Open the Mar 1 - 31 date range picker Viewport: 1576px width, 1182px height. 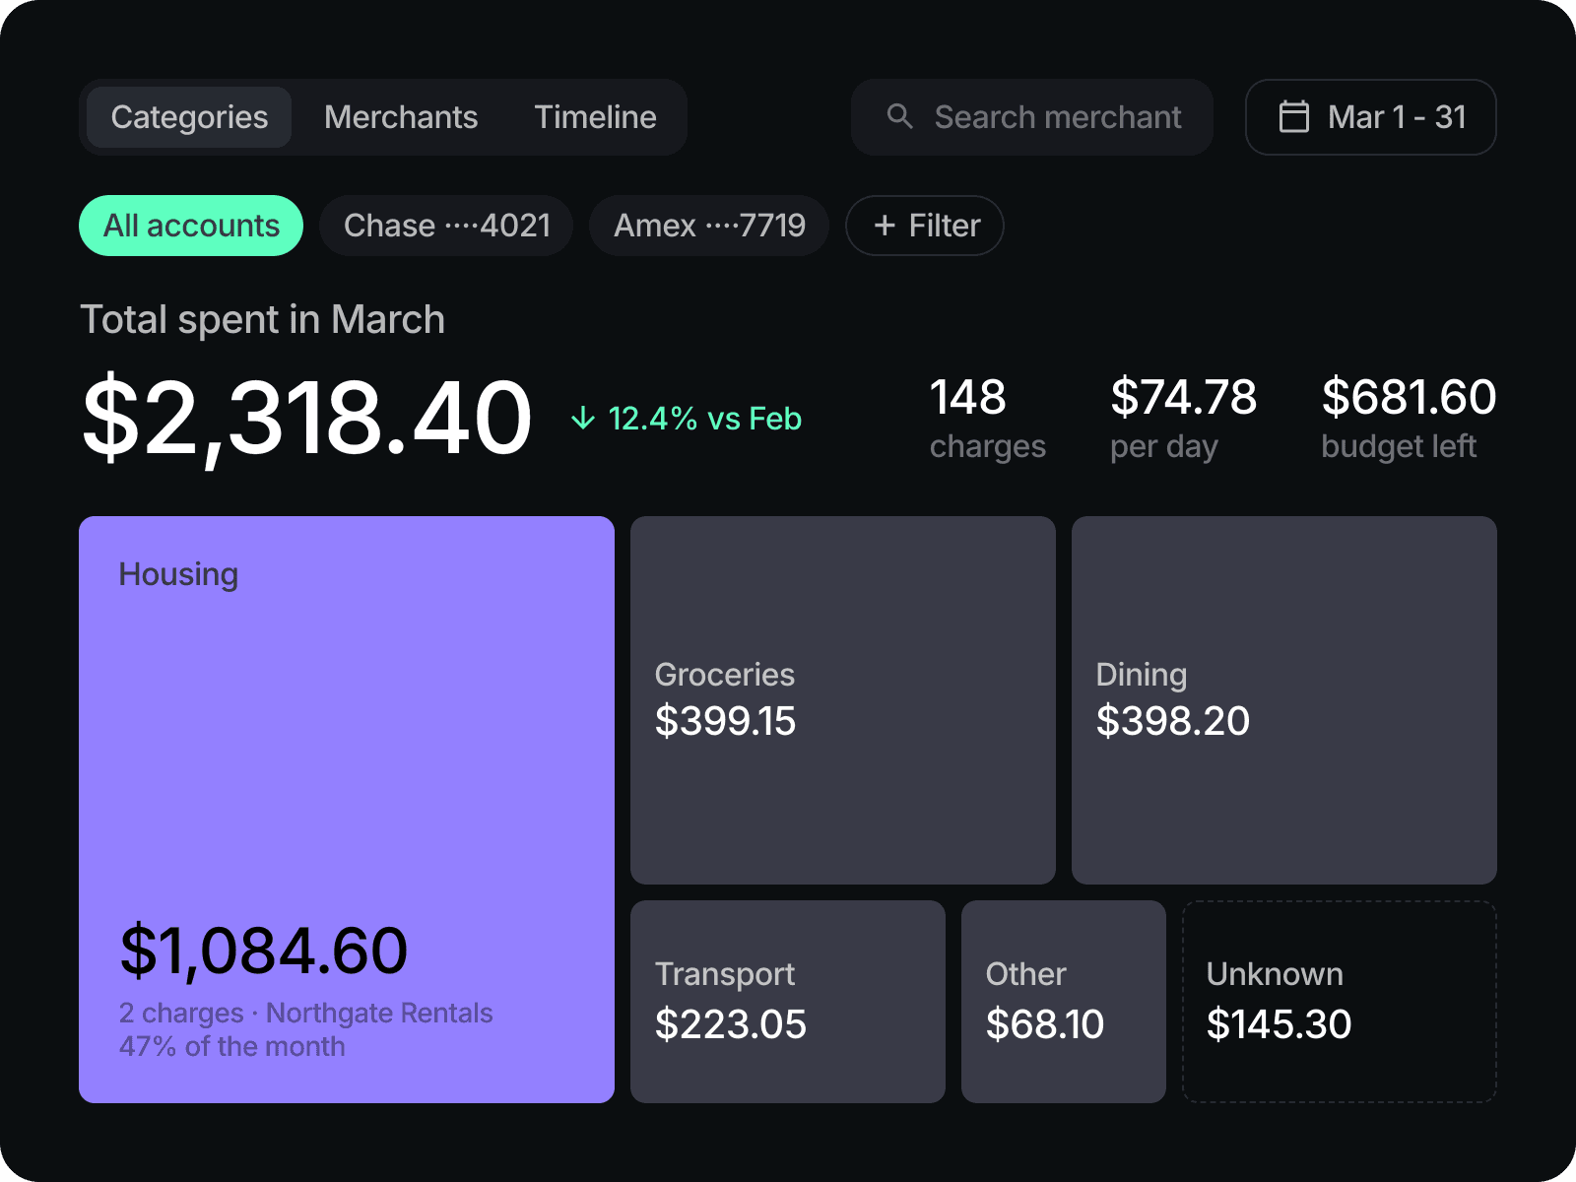point(1371,117)
